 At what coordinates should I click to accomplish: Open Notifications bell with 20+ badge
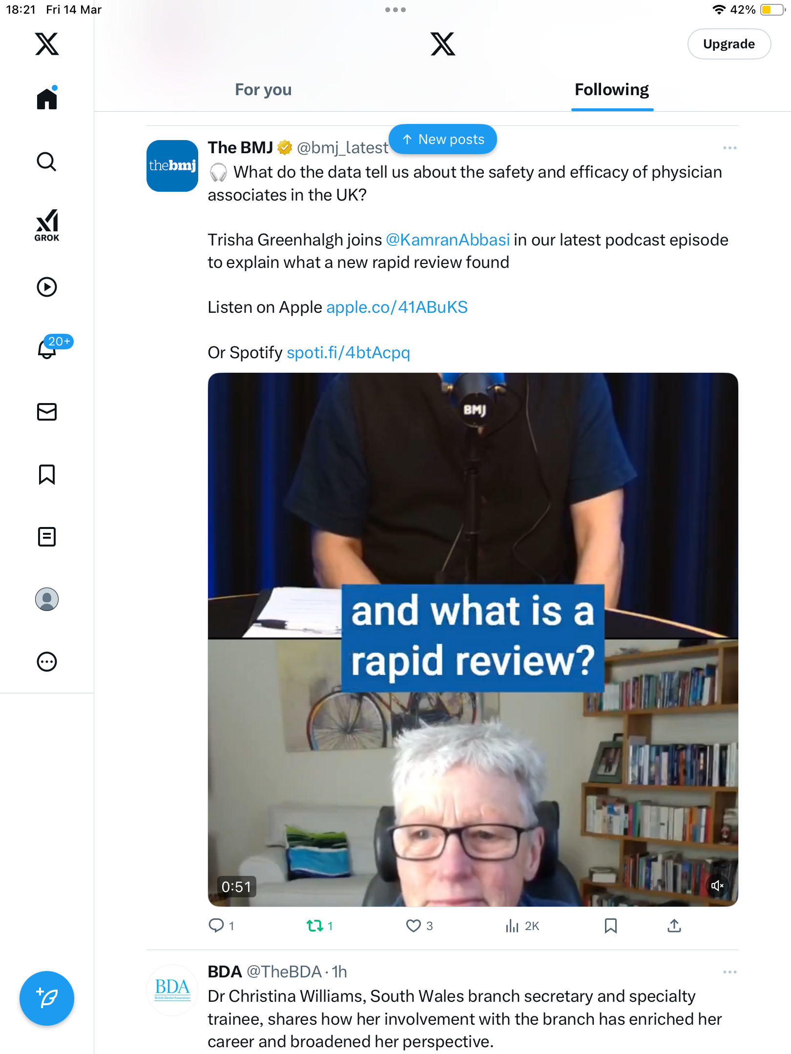(48, 348)
